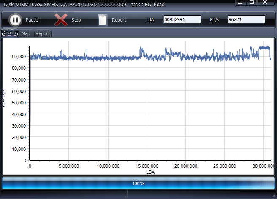
Task: Focus the KB/s value input field
Action: pos(246,20)
